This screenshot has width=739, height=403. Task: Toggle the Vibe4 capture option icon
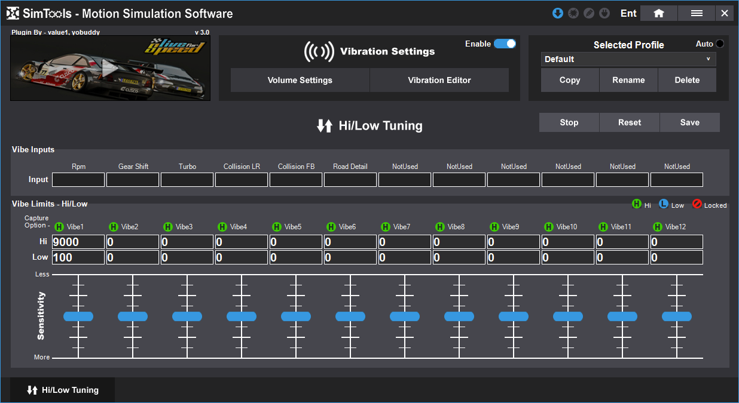coord(222,227)
